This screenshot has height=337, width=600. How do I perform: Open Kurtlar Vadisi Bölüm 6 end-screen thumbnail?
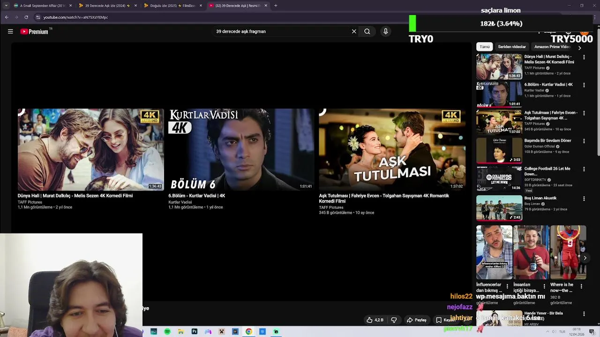click(241, 149)
